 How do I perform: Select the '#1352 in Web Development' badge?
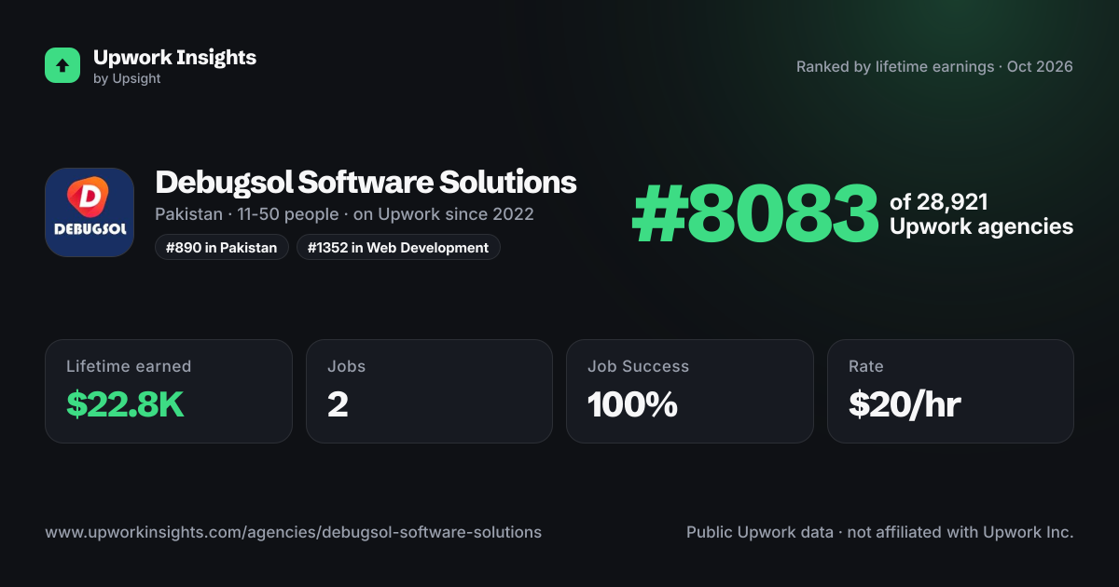click(398, 248)
